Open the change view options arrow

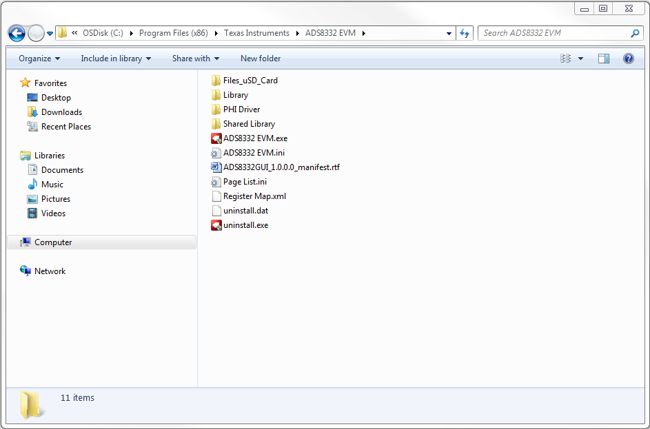click(x=580, y=59)
